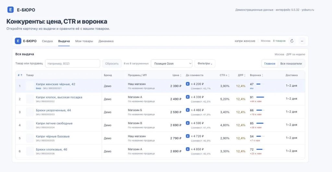Image resolution: width=332 pixels, height=172 pixels.
Task: Open product Брюки хлопковые, 46
Action: click(x=52, y=149)
